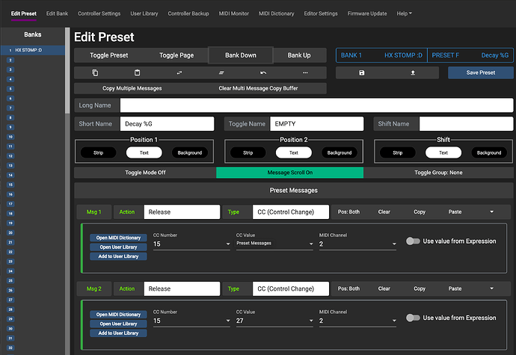
Task: Toggle Message Scroll On button
Action: (x=289, y=173)
